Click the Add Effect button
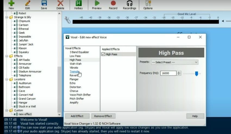This screenshot has height=134, width=231. pyautogui.click(x=77, y=116)
